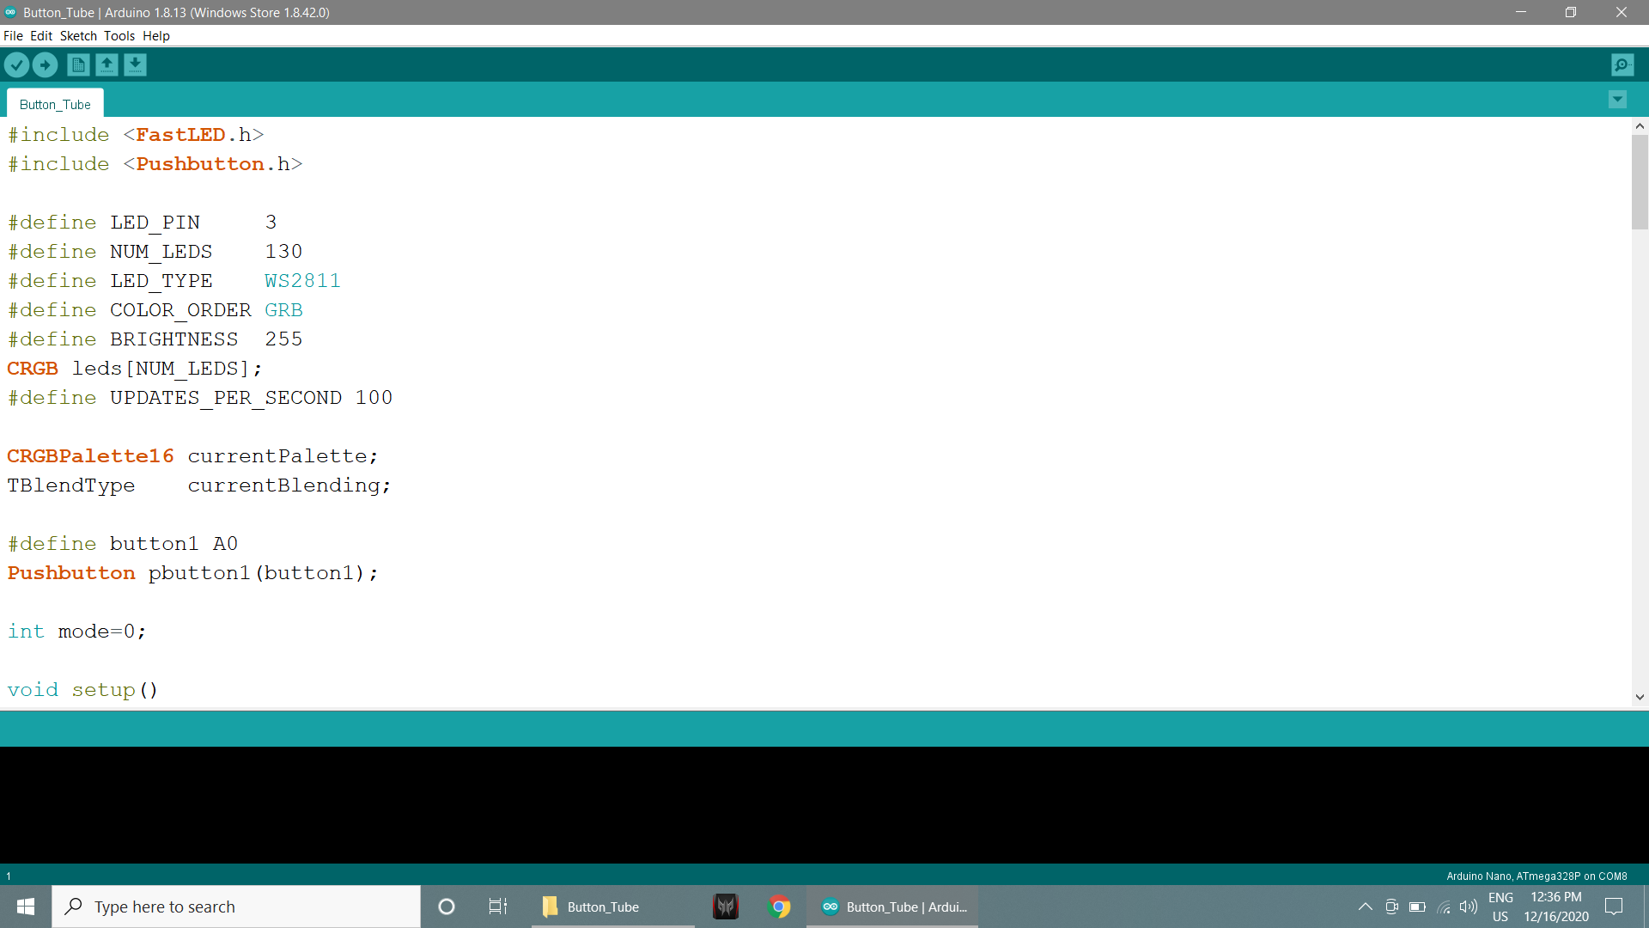The width and height of the screenshot is (1649, 928).
Task: Open Chrome from the taskbar
Action: (779, 907)
